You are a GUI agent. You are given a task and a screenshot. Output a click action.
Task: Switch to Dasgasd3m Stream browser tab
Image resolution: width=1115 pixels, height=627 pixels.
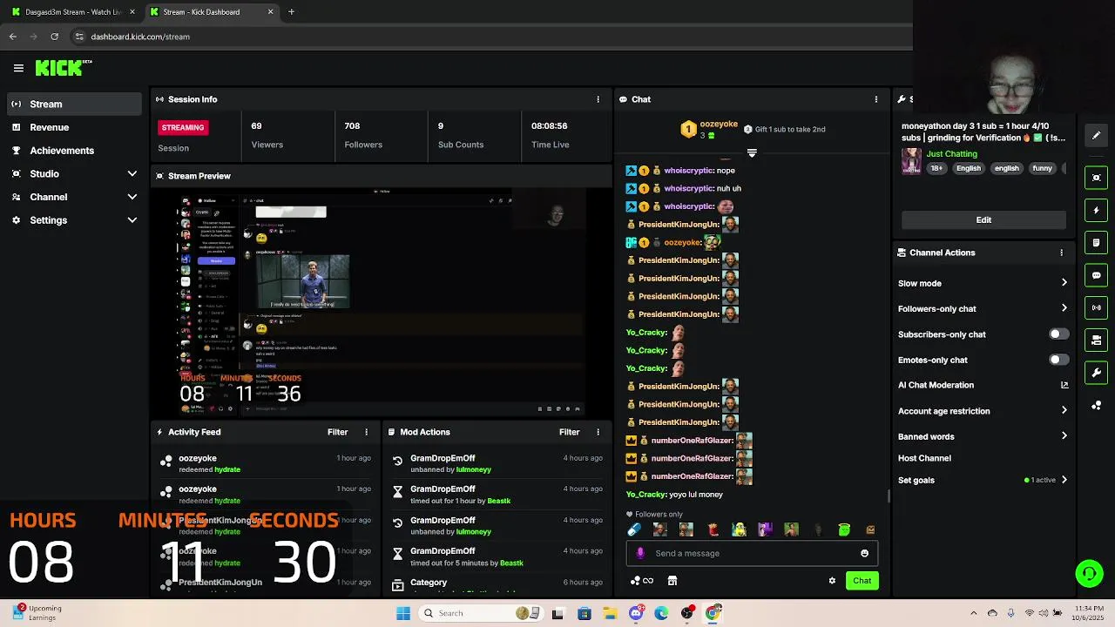(73, 12)
